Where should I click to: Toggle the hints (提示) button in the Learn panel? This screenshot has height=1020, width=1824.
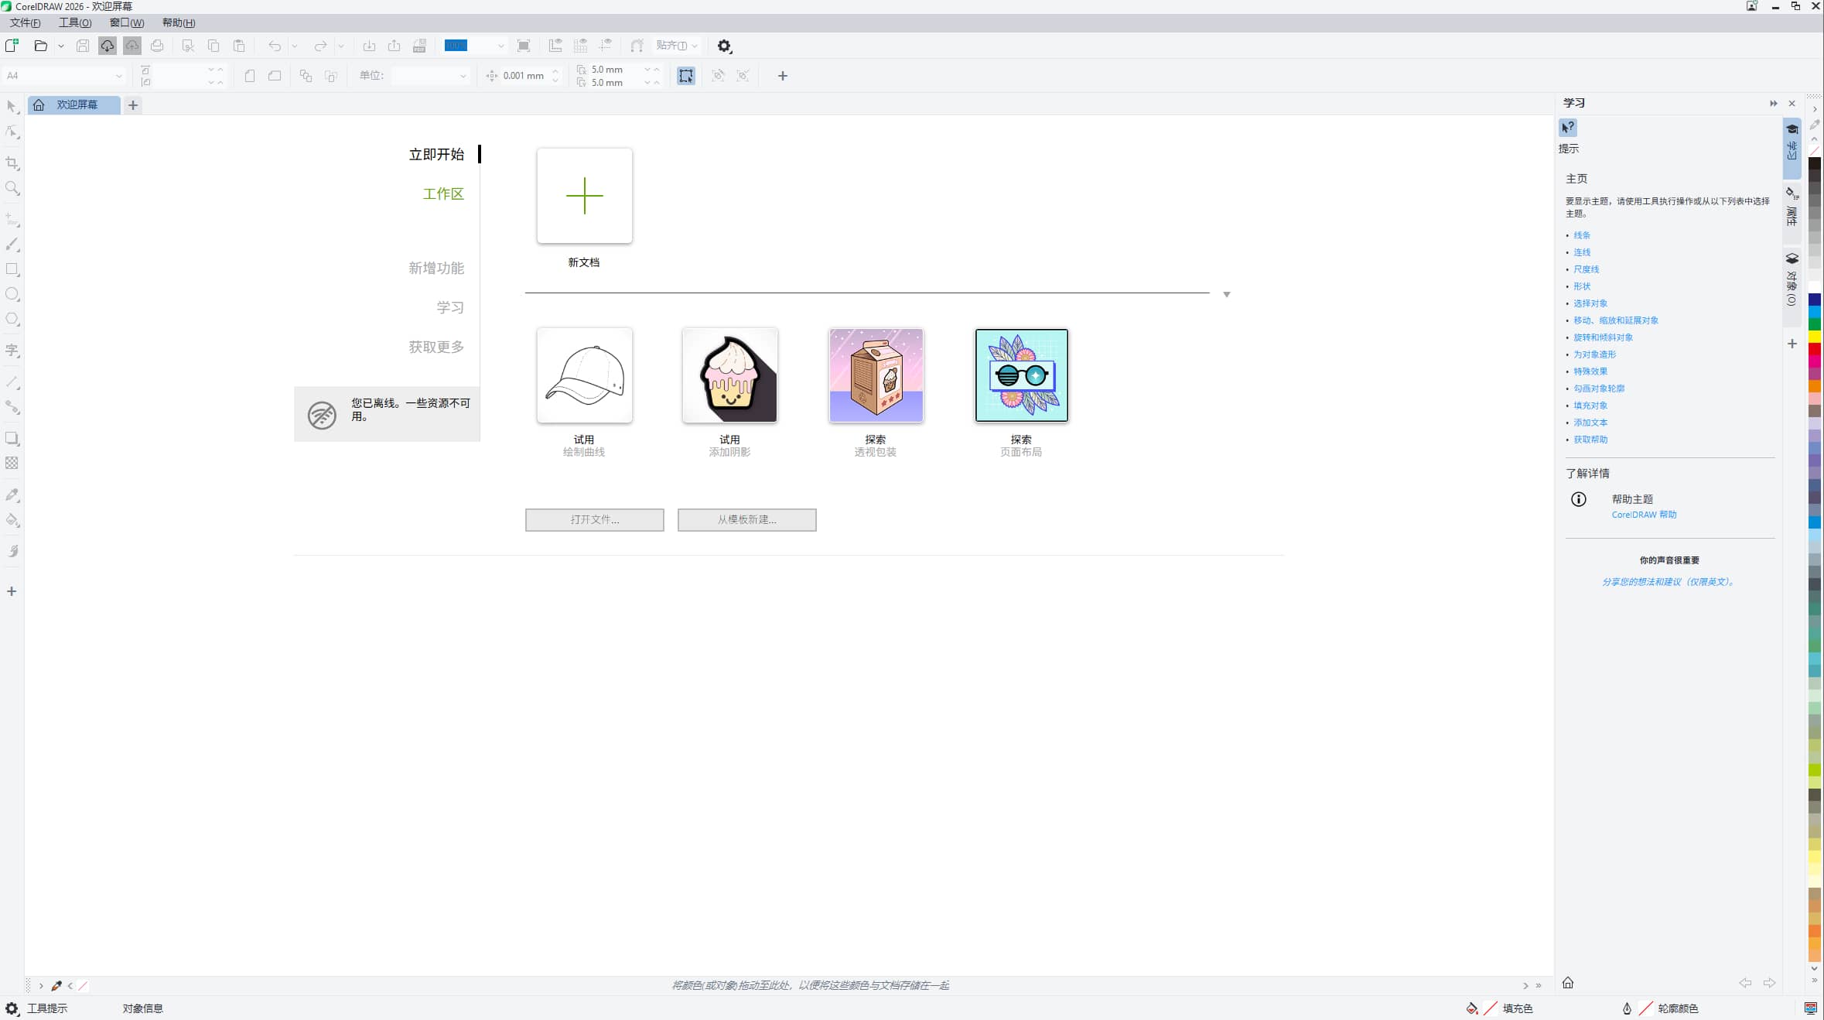[1568, 128]
